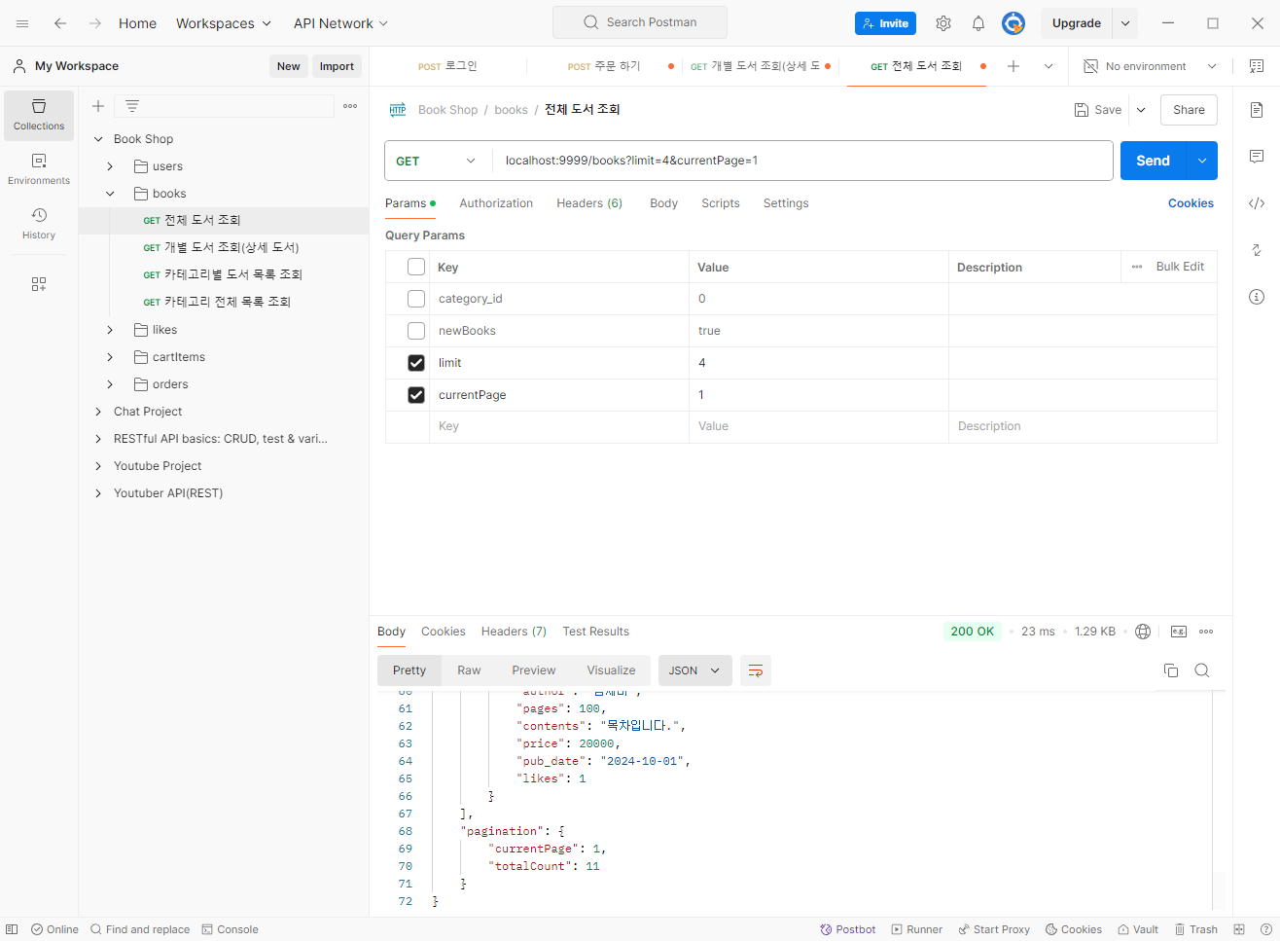Open the Workspaces dropdown

[x=224, y=23]
